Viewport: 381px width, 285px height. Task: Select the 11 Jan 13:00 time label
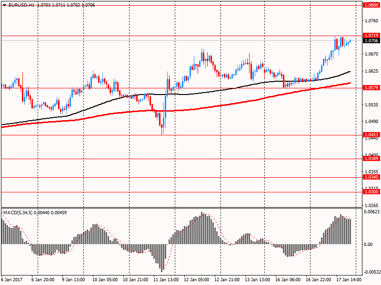pyautogui.click(x=165, y=280)
